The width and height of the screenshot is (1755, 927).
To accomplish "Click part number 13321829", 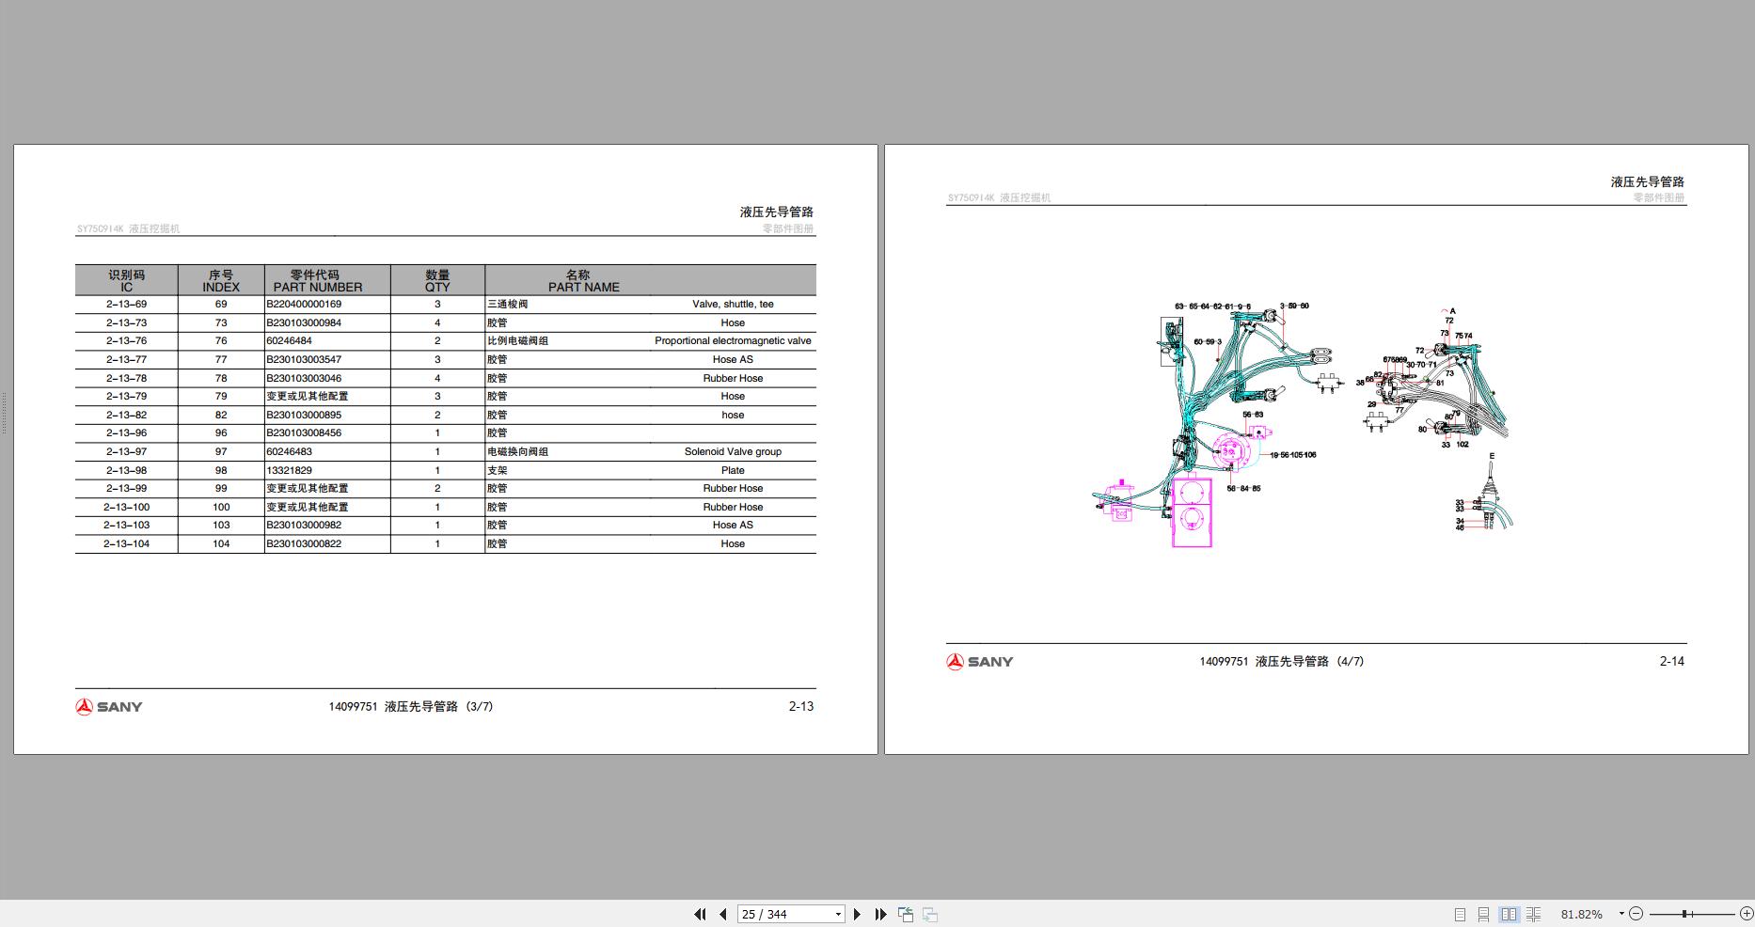I will 289,471.
